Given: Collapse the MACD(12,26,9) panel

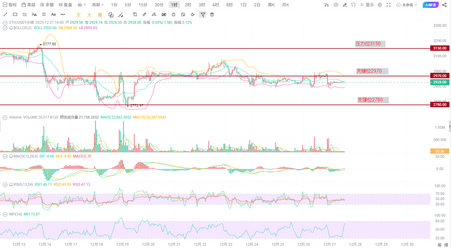Looking at the screenshot, I should [5, 157].
